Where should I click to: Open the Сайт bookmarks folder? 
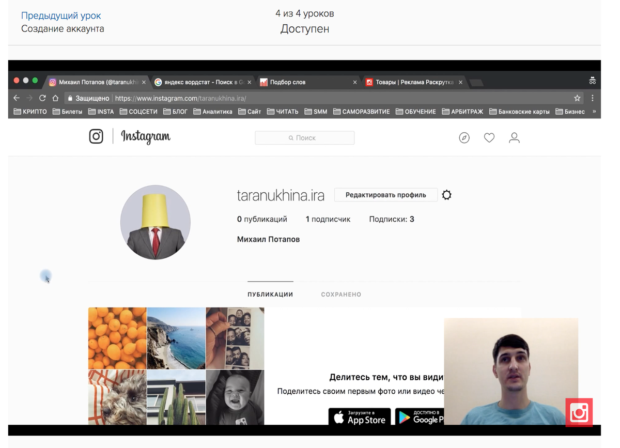pos(250,112)
